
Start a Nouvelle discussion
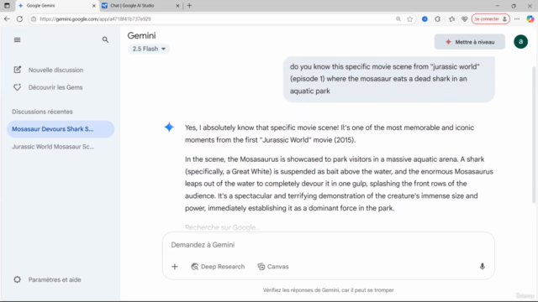pos(49,70)
